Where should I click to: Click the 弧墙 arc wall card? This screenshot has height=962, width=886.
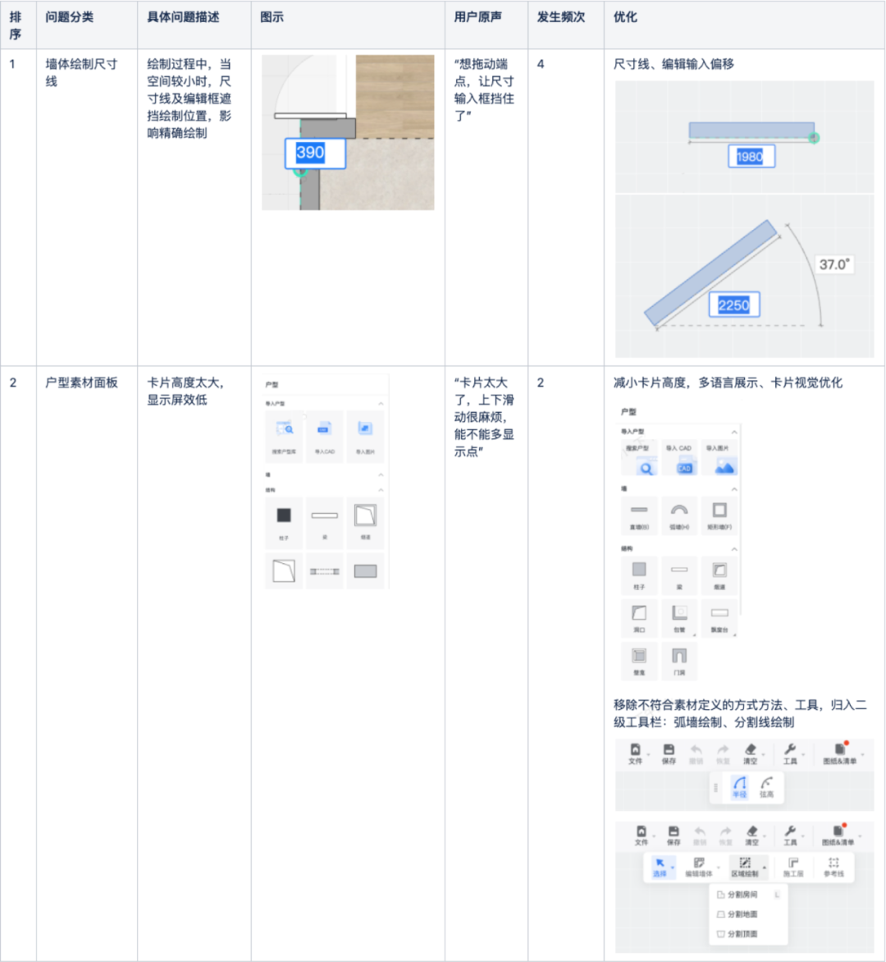click(x=678, y=516)
